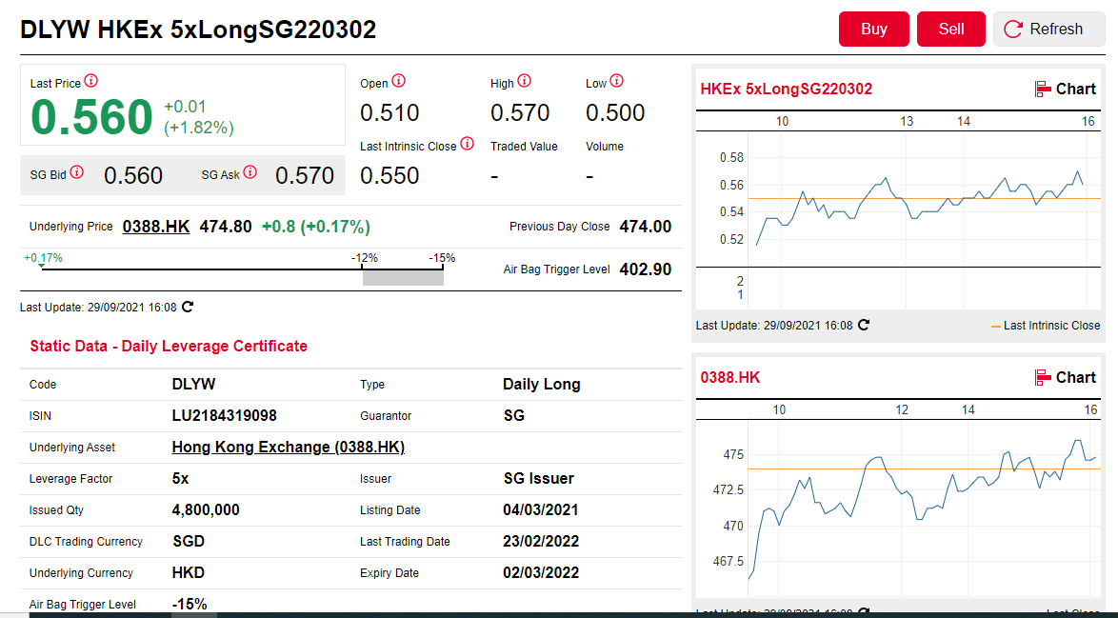Screen dimensions: 1118x618
Task: Click the Open price value 0.510
Action: click(389, 112)
